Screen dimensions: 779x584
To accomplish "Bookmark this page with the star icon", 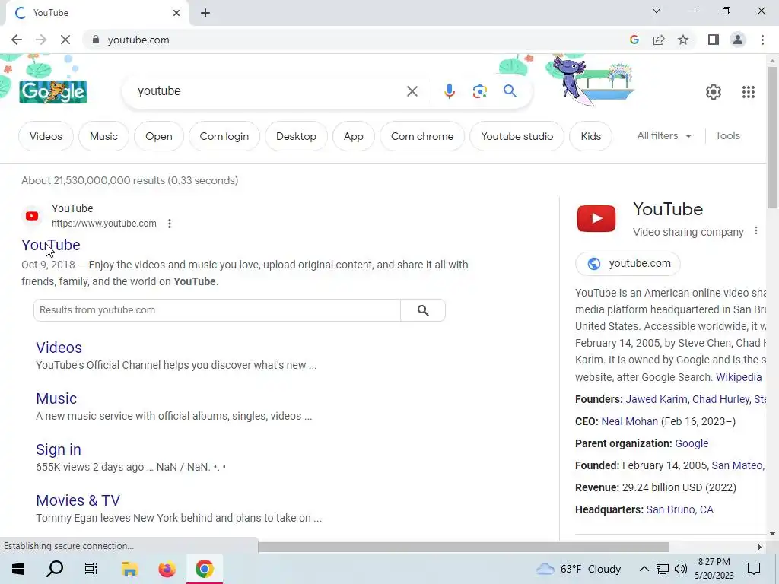I will pyautogui.click(x=683, y=40).
